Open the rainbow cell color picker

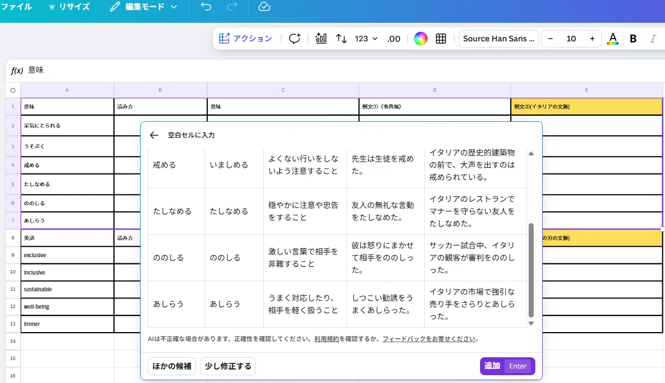420,39
